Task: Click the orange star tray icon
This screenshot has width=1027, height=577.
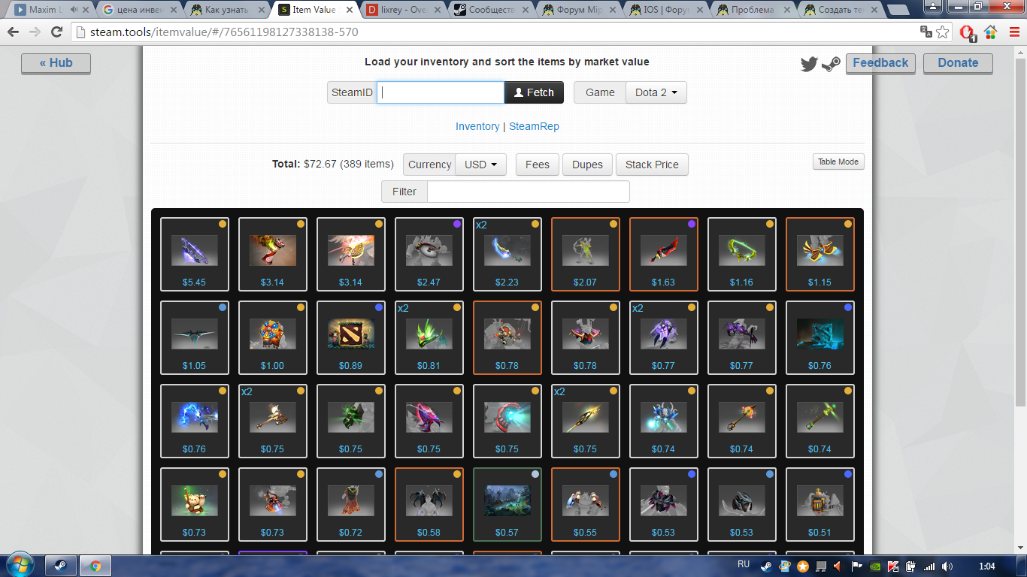Action: pos(802,566)
